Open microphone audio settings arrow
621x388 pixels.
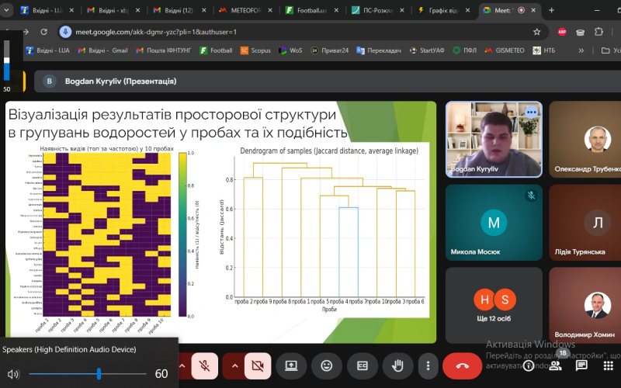[182, 365]
